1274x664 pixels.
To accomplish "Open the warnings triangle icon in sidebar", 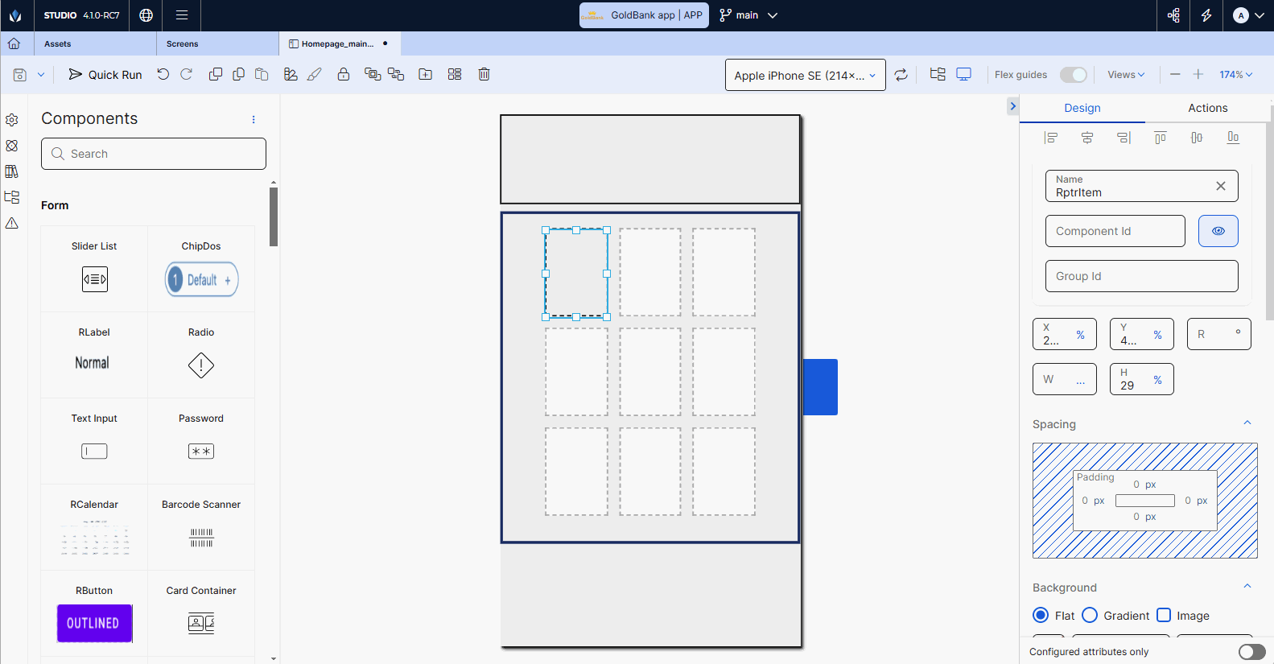I will [x=12, y=223].
